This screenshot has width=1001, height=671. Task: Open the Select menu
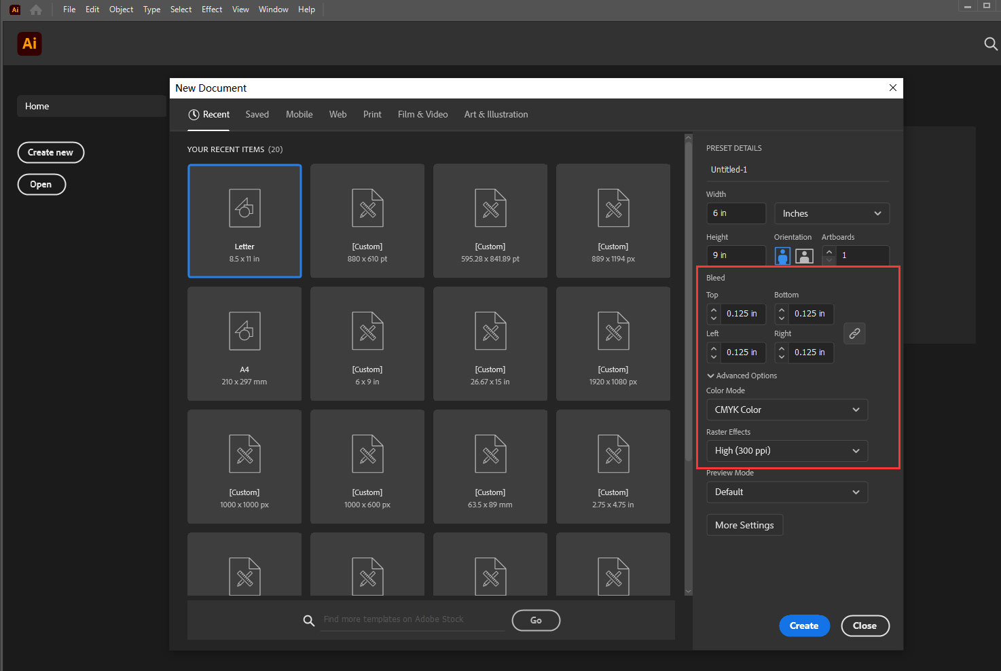pos(181,10)
